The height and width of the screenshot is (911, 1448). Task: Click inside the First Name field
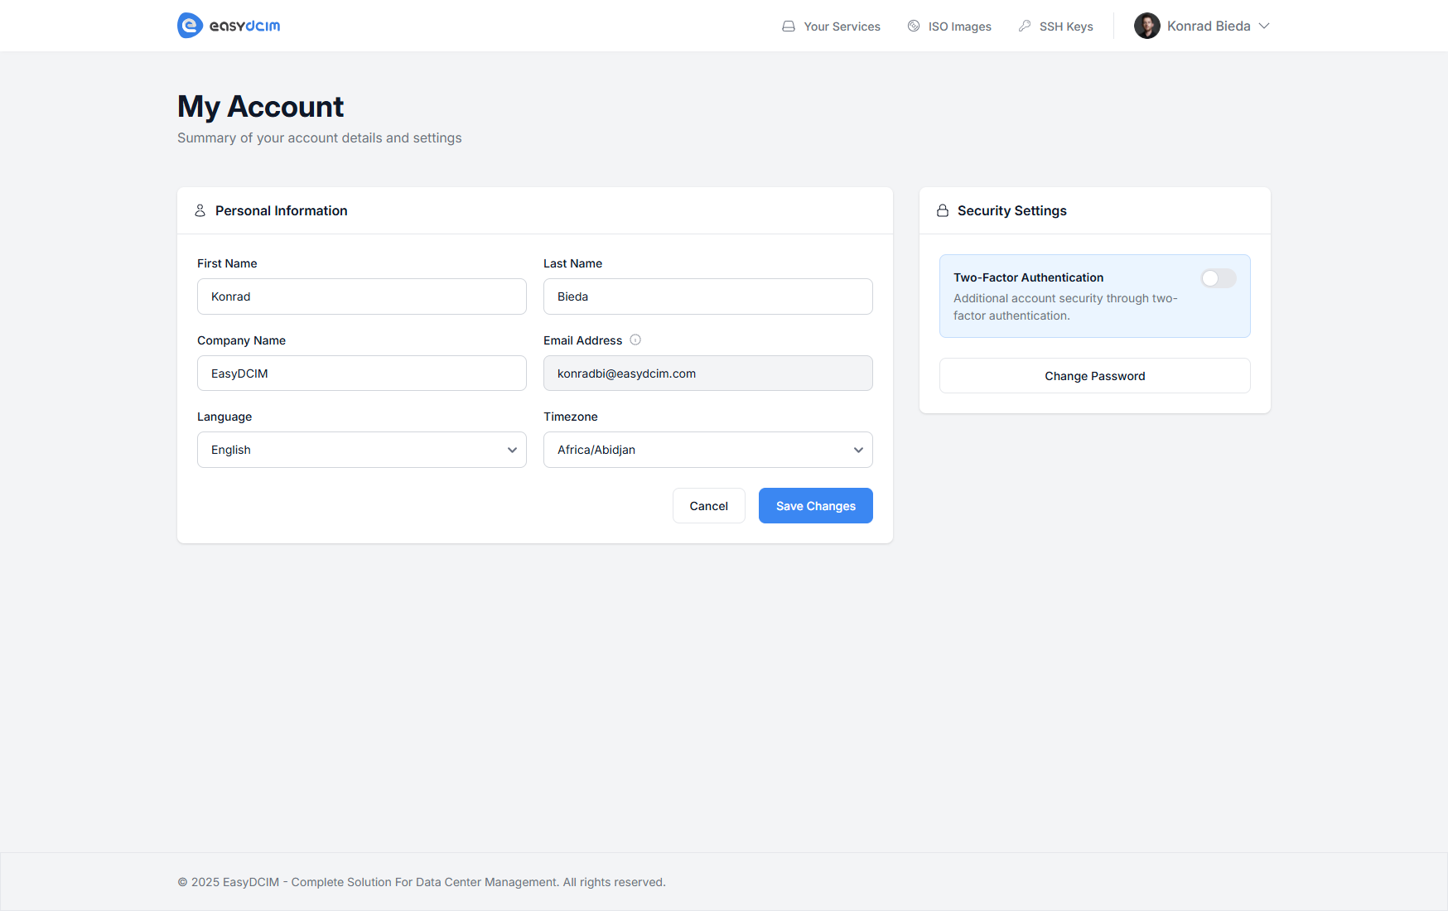[x=361, y=296]
